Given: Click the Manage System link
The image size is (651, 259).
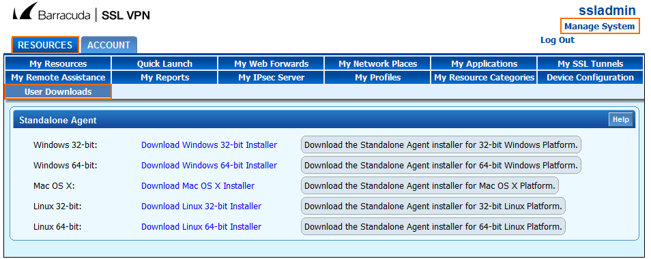Looking at the screenshot, I should pyautogui.click(x=600, y=27).
